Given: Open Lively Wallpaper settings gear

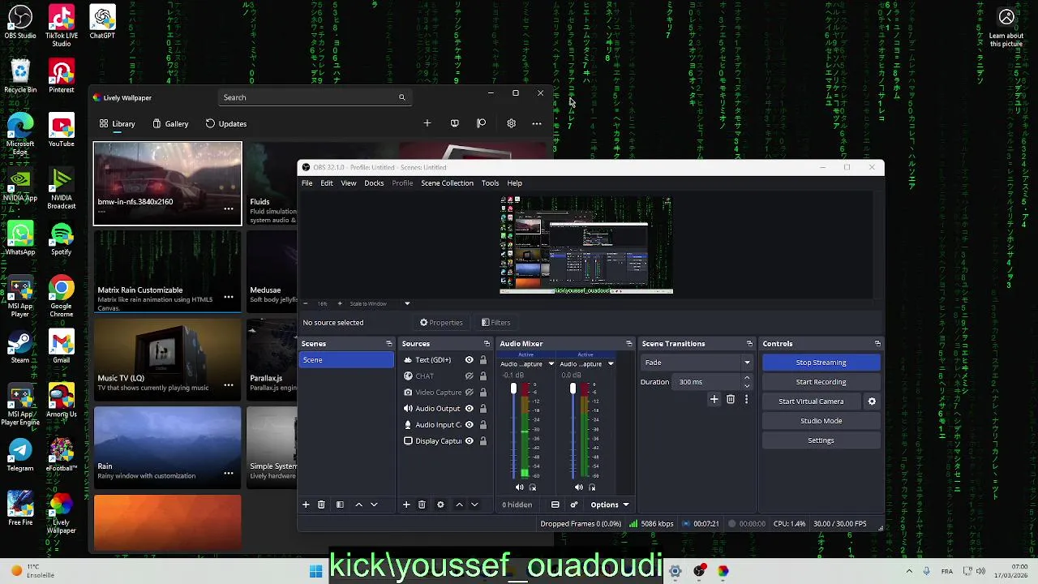Looking at the screenshot, I should click(511, 123).
